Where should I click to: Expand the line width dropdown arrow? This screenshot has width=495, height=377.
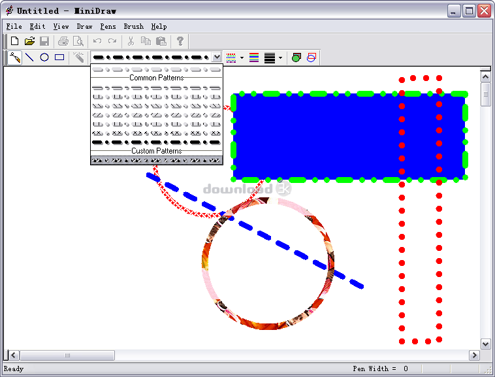(281, 57)
